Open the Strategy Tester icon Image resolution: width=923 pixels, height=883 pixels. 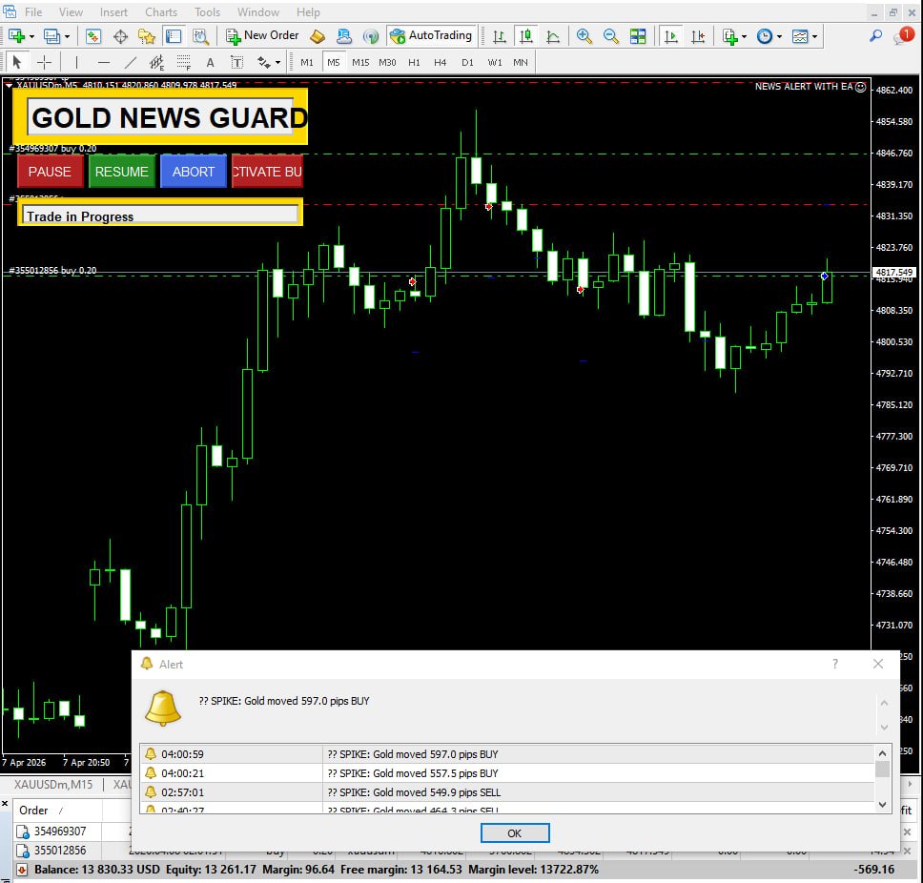201,36
